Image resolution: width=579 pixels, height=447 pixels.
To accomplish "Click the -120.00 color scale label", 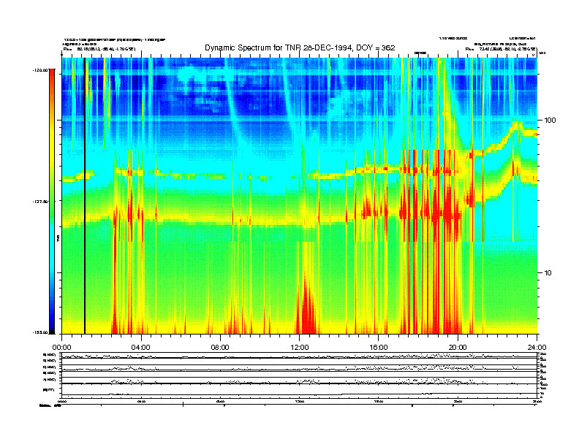I will [40, 70].
